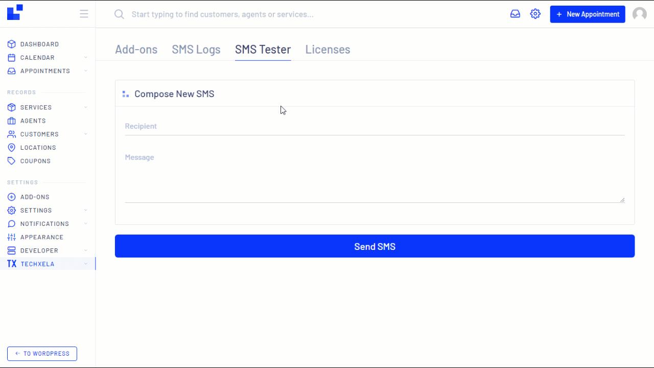Click the Developer server icon
The width and height of the screenshot is (654, 368).
[x=12, y=250]
